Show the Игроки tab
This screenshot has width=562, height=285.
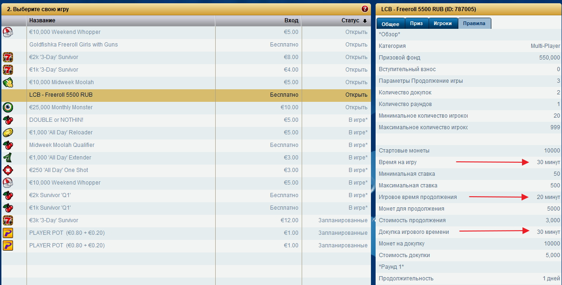tap(443, 23)
